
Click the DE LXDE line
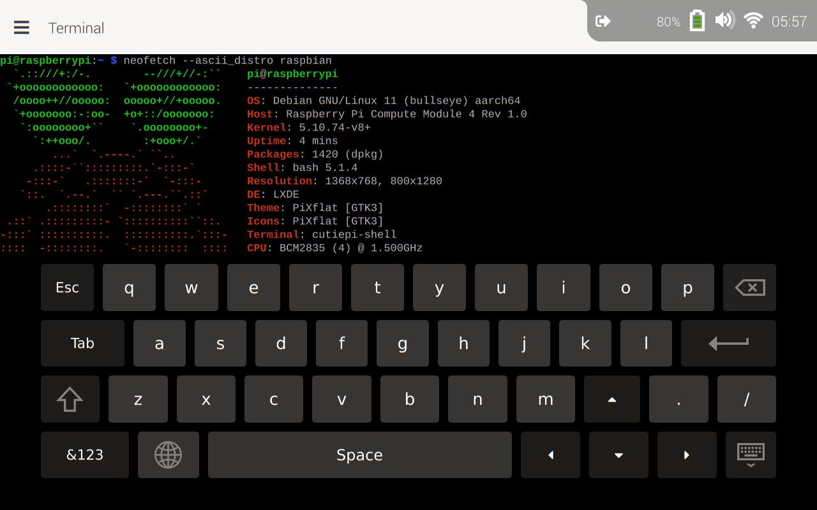point(273,194)
